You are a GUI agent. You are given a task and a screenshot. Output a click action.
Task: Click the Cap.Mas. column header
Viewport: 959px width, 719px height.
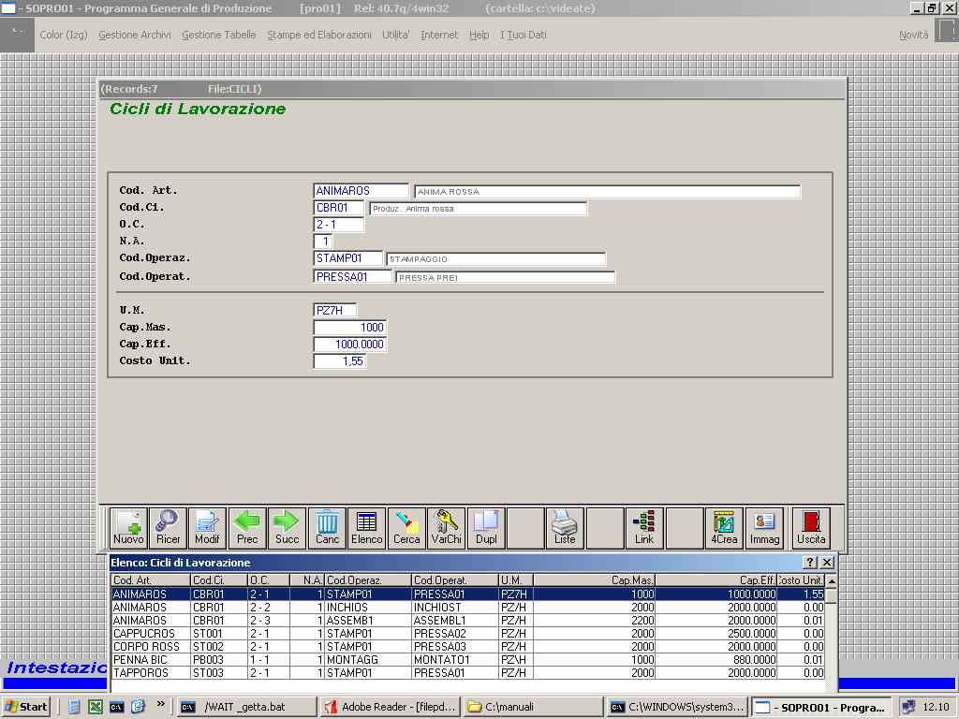(594, 580)
